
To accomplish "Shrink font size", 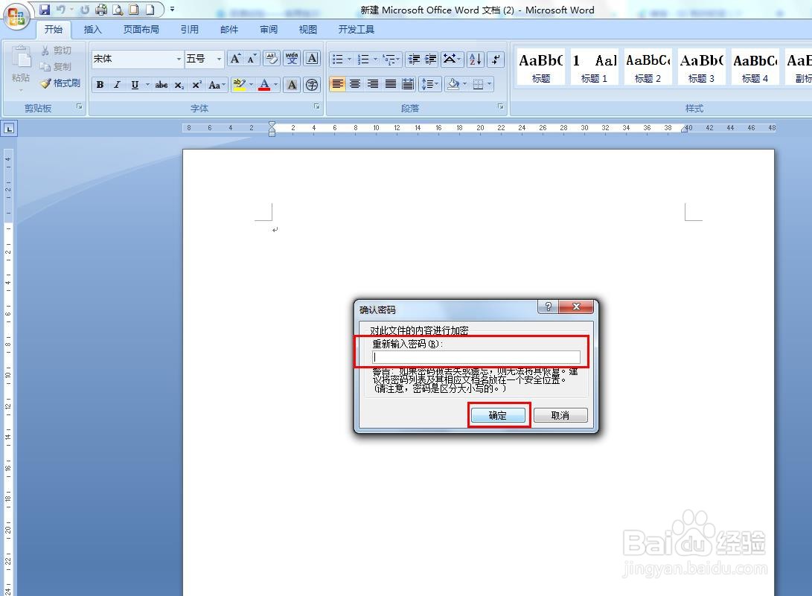I will tap(252, 59).
